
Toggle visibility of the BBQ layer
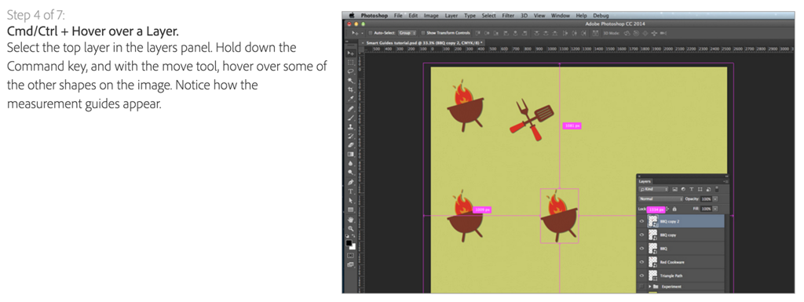pyautogui.click(x=641, y=248)
